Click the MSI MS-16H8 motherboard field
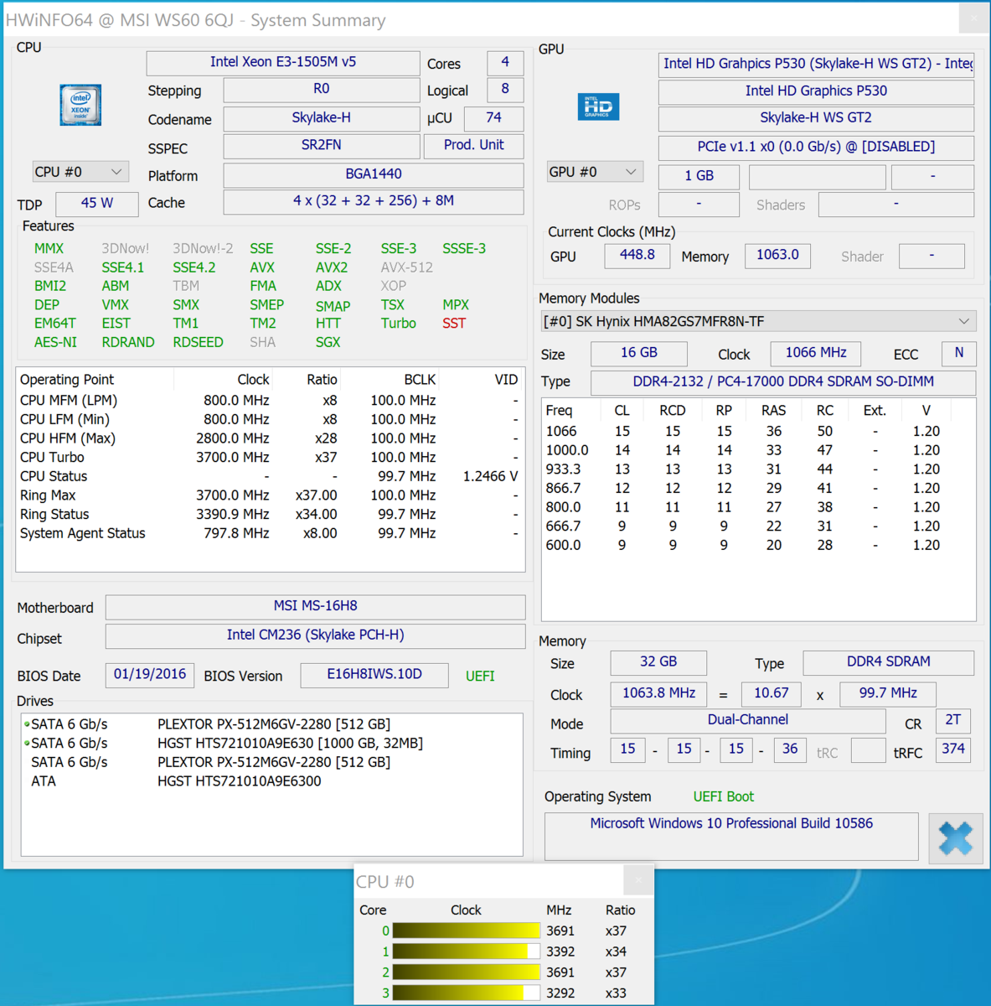The width and height of the screenshot is (991, 1006). 316,606
